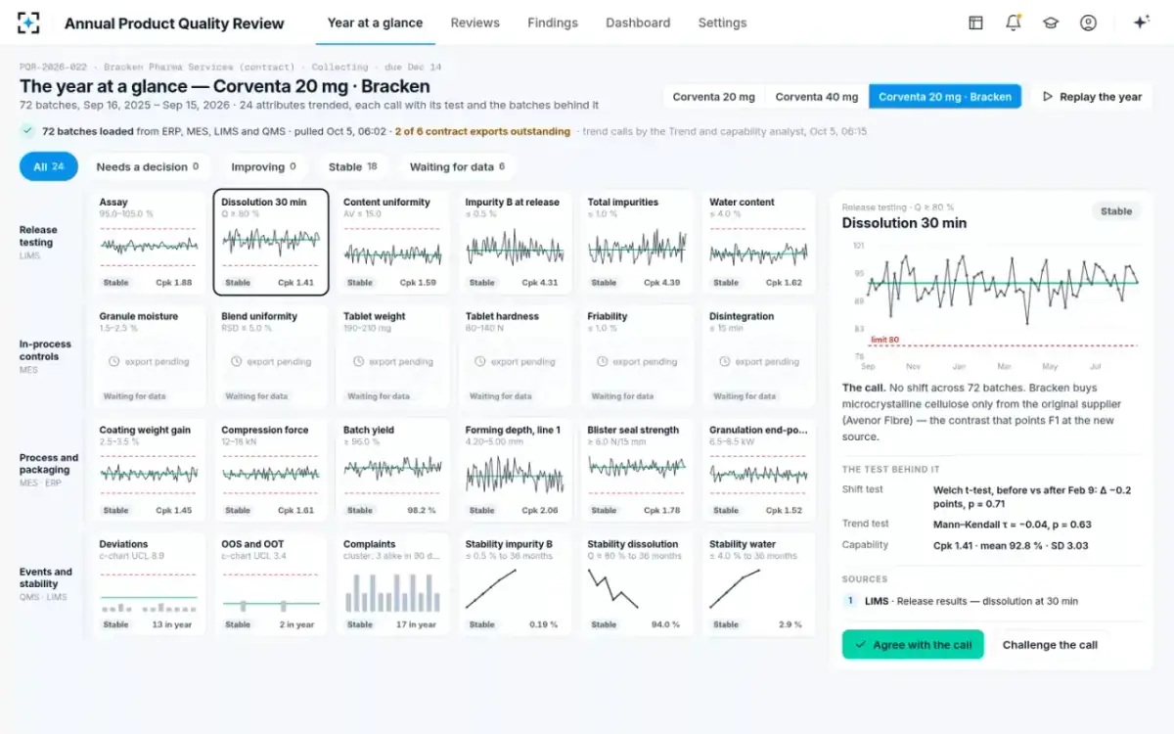Open the Total impurities card

pos(637,242)
